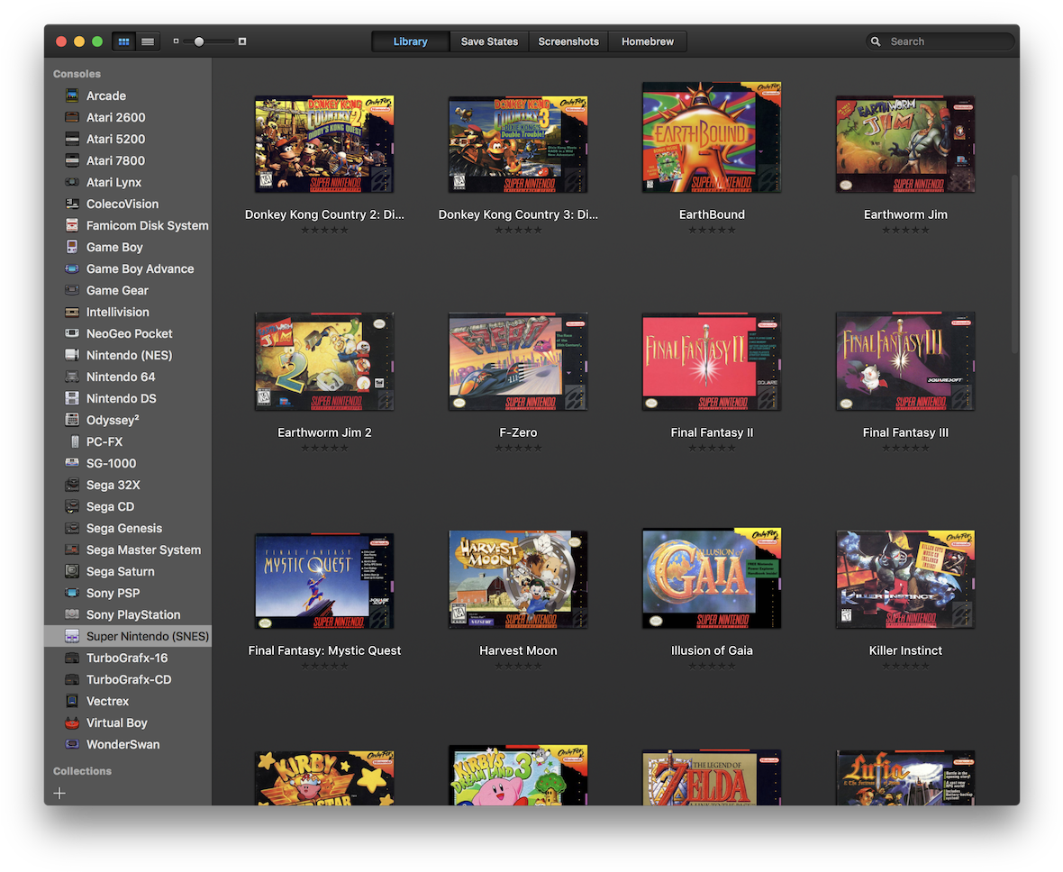
Task: Select Super Nintendo (SNES) in sidebar
Action: coord(128,636)
